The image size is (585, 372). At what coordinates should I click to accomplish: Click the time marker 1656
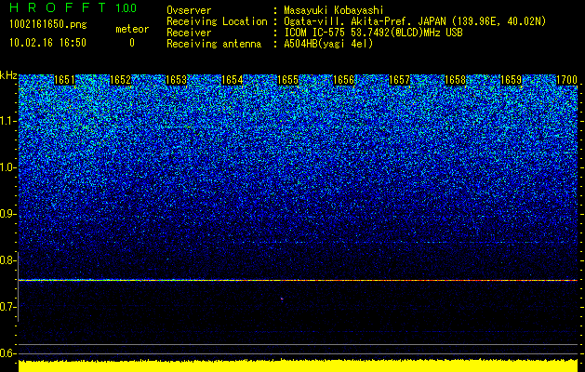pyautogui.click(x=343, y=80)
